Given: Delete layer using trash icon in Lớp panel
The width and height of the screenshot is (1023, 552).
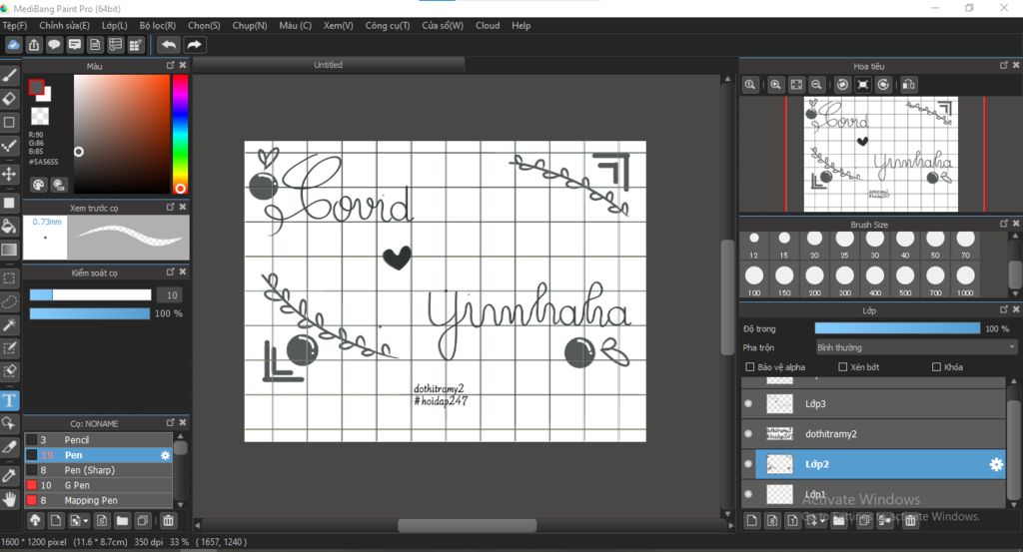Looking at the screenshot, I should pyautogui.click(x=910, y=520).
